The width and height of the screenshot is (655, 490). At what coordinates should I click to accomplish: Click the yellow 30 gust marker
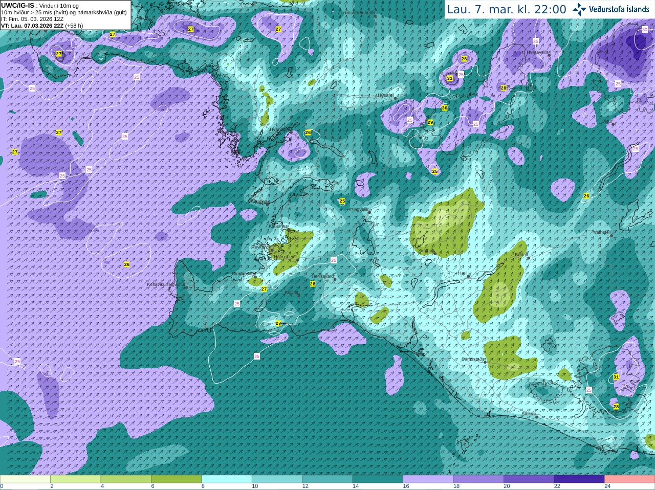(x=445, y=108)
